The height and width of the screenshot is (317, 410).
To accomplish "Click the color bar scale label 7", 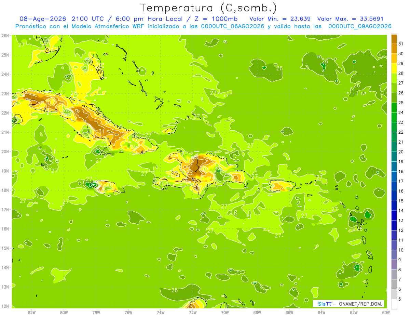I will (x=400, y=279).
